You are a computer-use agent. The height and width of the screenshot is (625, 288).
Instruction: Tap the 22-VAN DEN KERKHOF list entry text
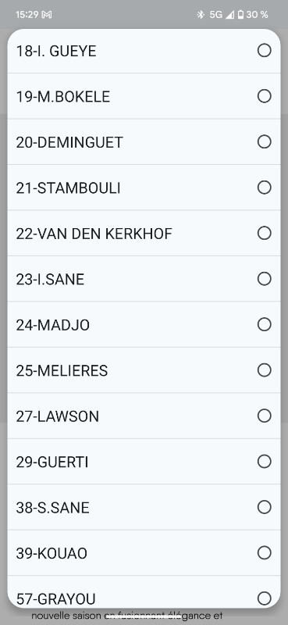click(x=94, y=234)
